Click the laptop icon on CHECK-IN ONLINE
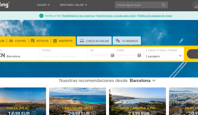This screenshot has width=198, height=115. click(x=82, y=41)
